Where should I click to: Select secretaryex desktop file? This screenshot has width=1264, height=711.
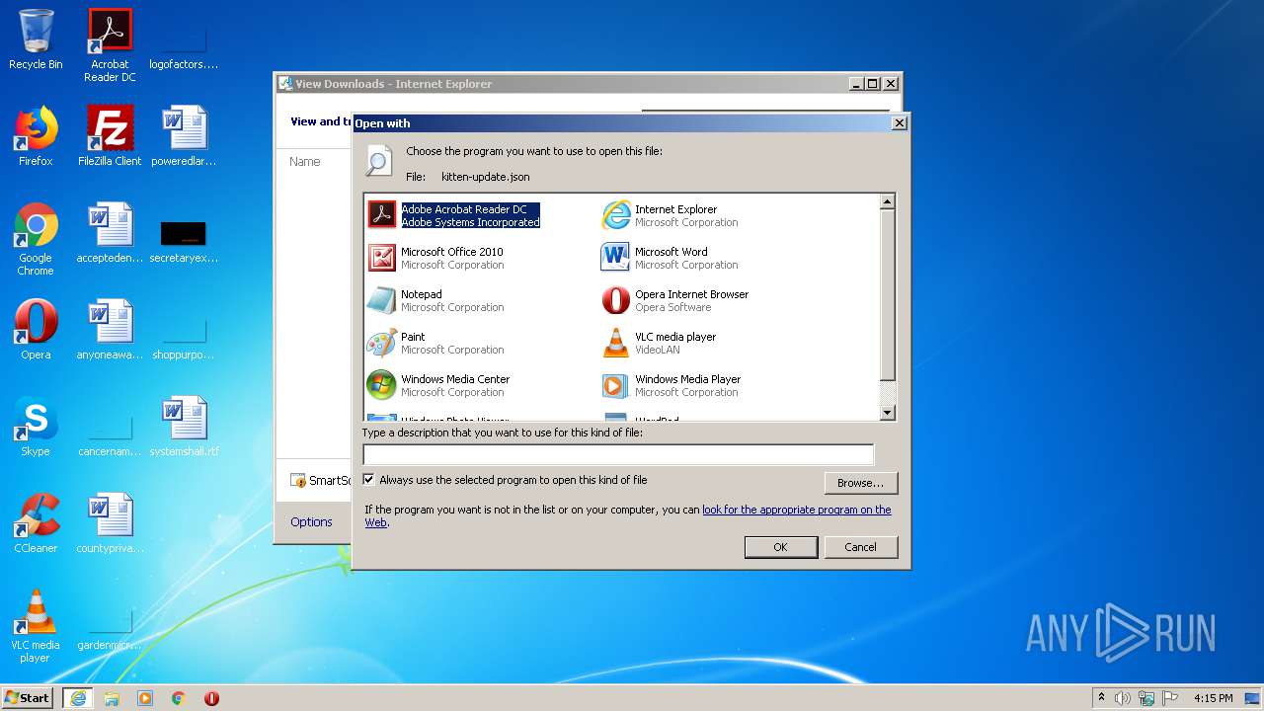184,242
